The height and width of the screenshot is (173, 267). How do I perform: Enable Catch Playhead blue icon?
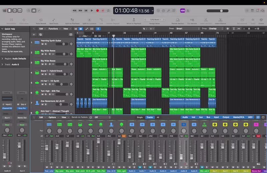[x=98, y=29]
